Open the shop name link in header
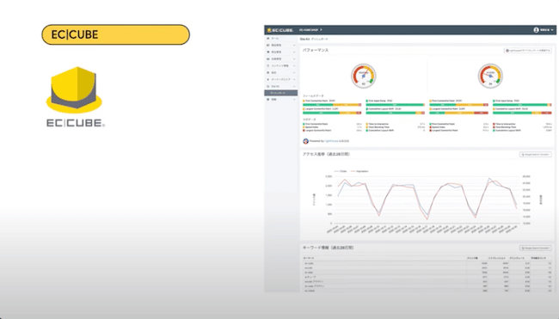This screenshot has height=319, width=559. click(310, 30)
